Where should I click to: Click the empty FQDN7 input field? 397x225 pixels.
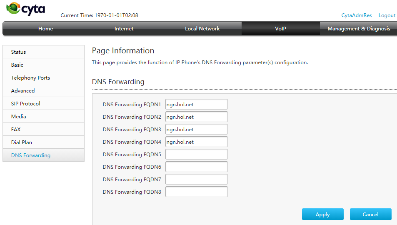pos(197,180)
